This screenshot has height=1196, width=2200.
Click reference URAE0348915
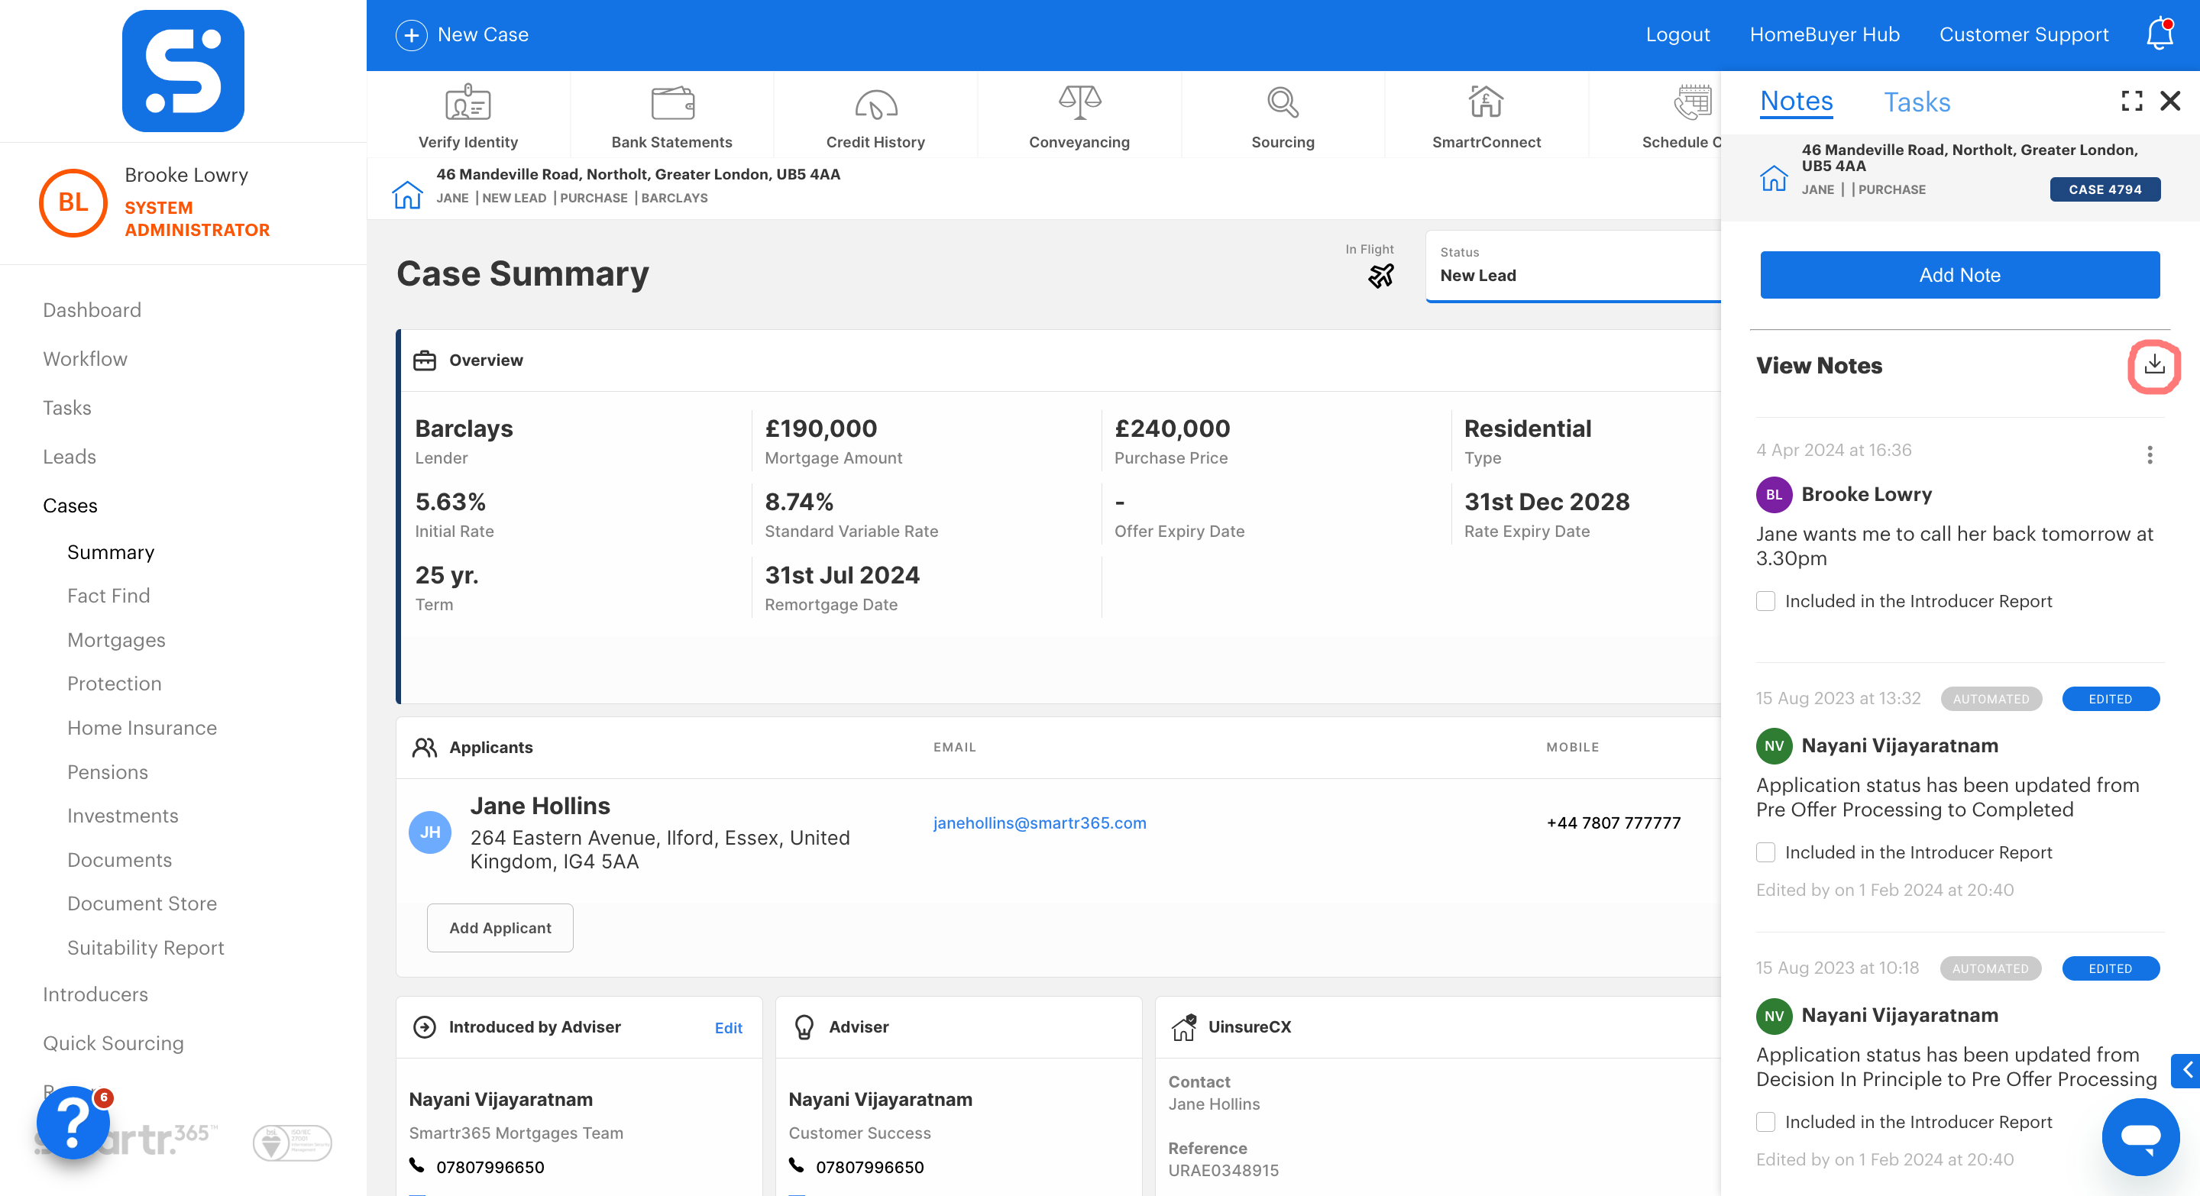pyautogui.click(x=1223, y=1170)
